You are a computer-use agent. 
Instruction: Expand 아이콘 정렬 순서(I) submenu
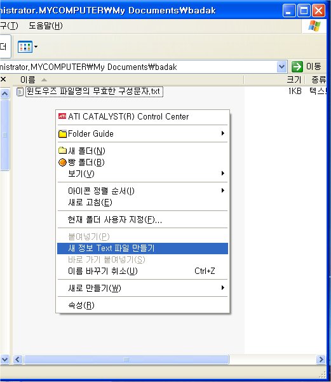point(142,191)
